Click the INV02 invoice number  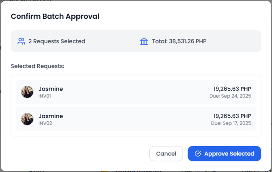click(45, 123)
